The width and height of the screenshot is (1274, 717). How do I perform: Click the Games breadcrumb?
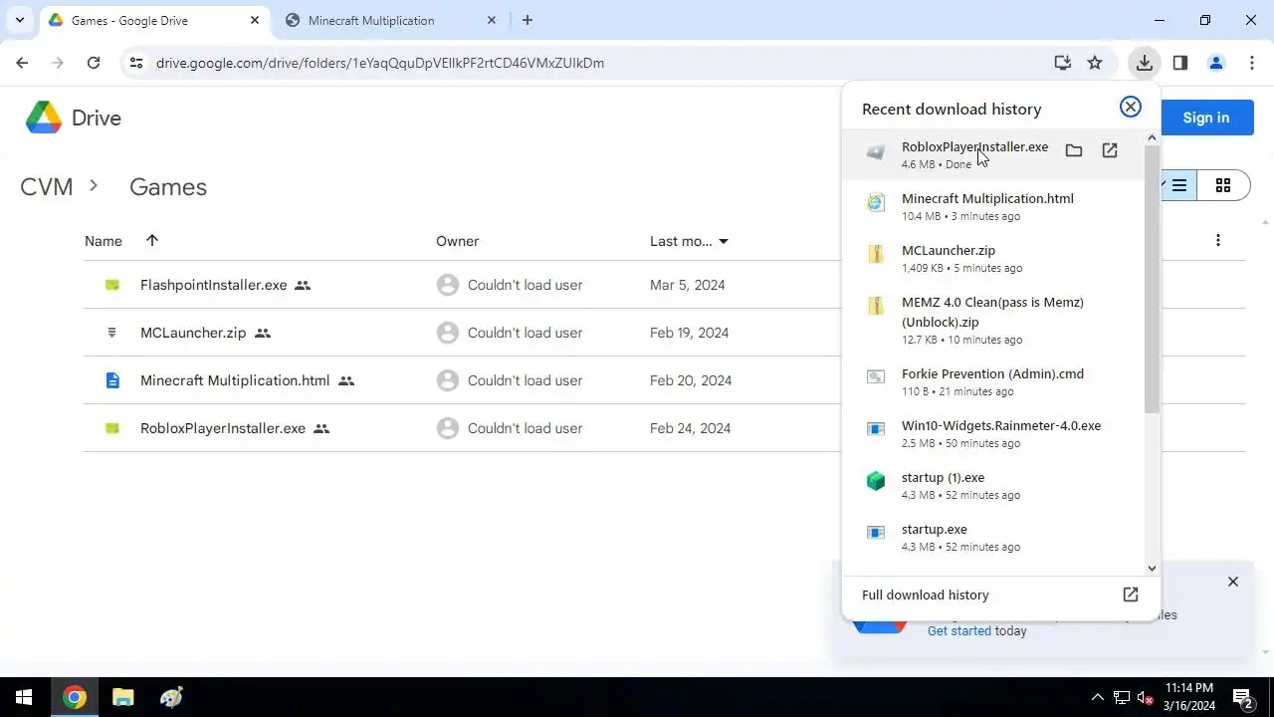[168, 187]
